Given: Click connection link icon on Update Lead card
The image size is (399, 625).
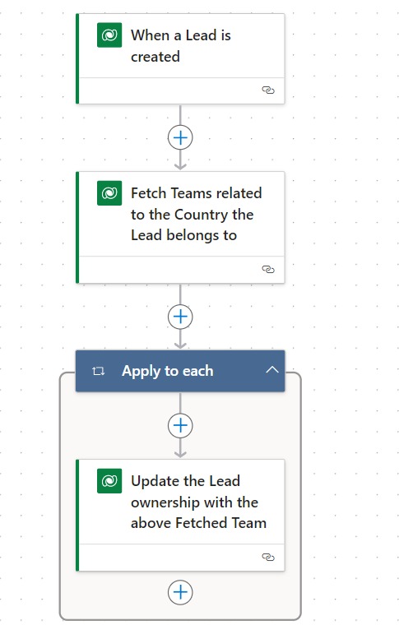Looking at the screenshot, I should coord(268,557).
